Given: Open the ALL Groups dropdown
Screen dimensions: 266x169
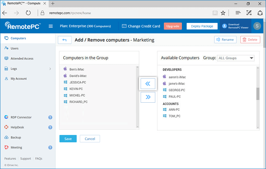Looking at the screenshot, I should click(x=235, y=58).
